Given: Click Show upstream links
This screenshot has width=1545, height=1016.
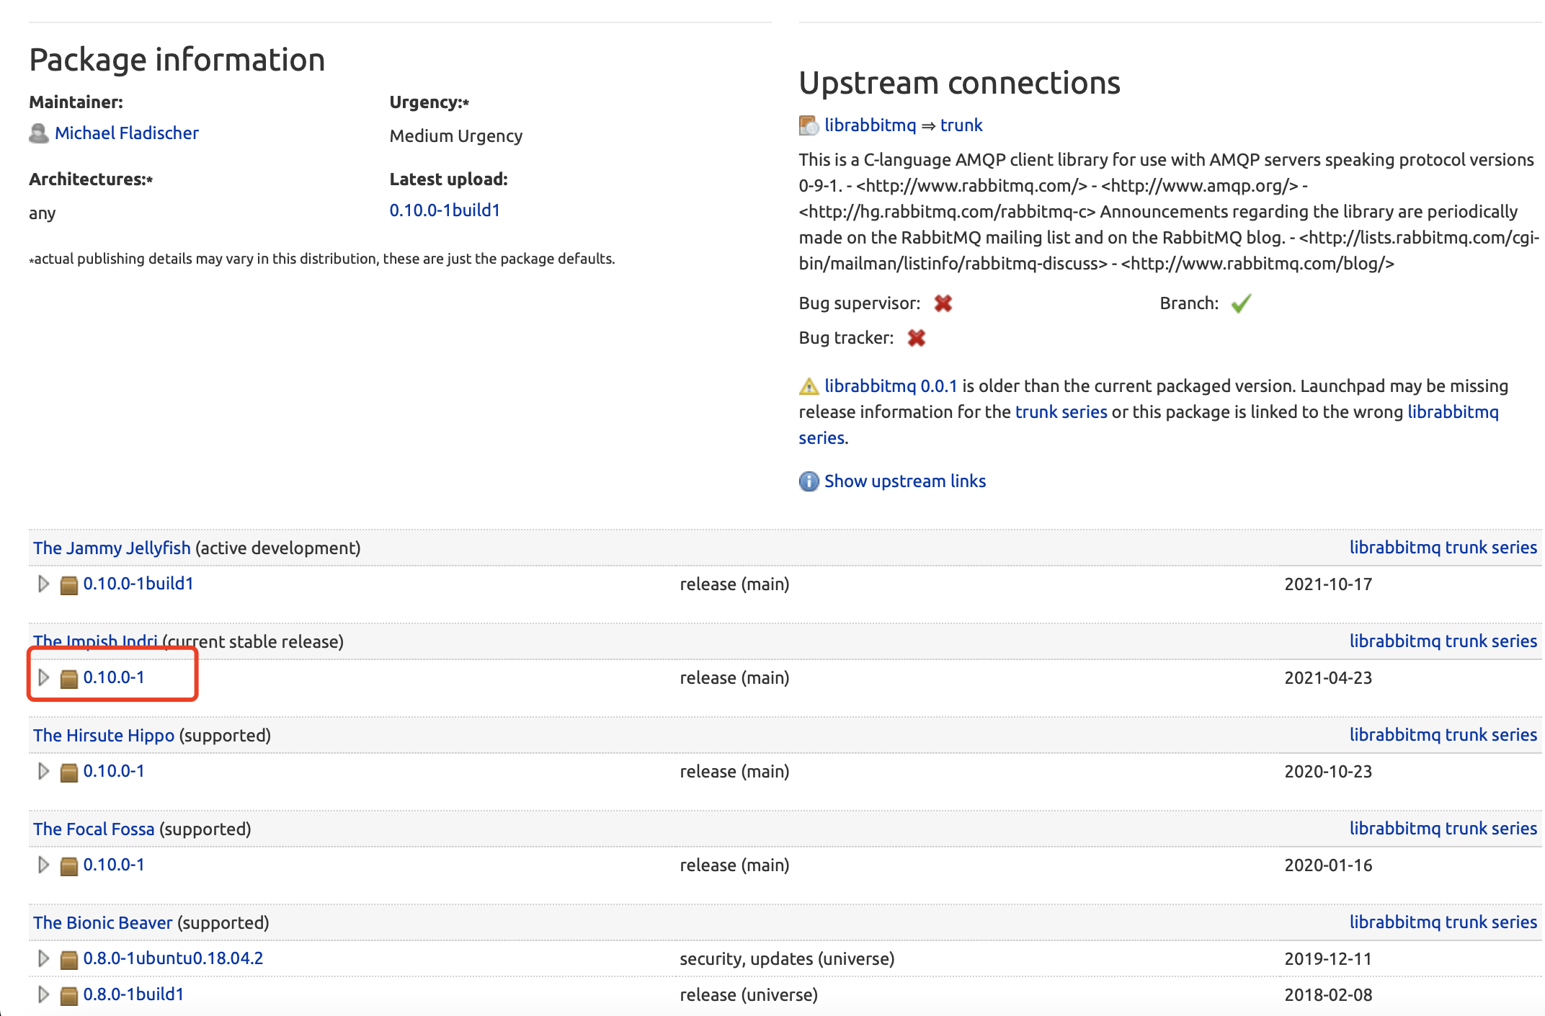Looking at the screenshot, I should click(x=904, y=481).
